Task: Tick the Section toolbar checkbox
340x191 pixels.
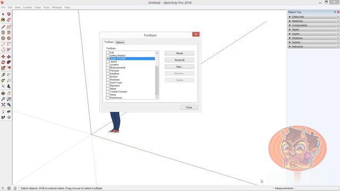Action: 108,76
